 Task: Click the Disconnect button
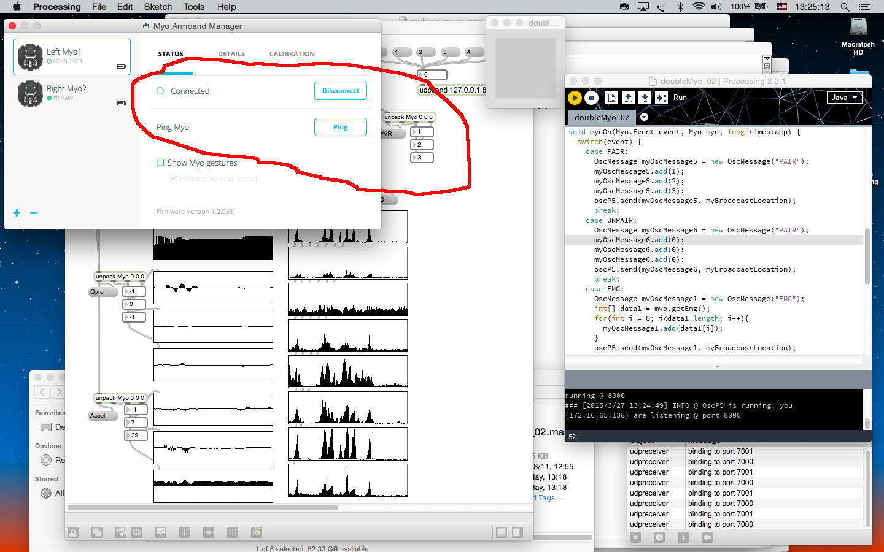click(x=340, y=91)
